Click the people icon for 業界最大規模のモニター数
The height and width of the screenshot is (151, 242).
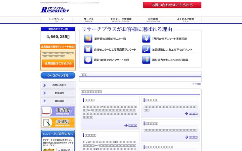tap(88, 39)
